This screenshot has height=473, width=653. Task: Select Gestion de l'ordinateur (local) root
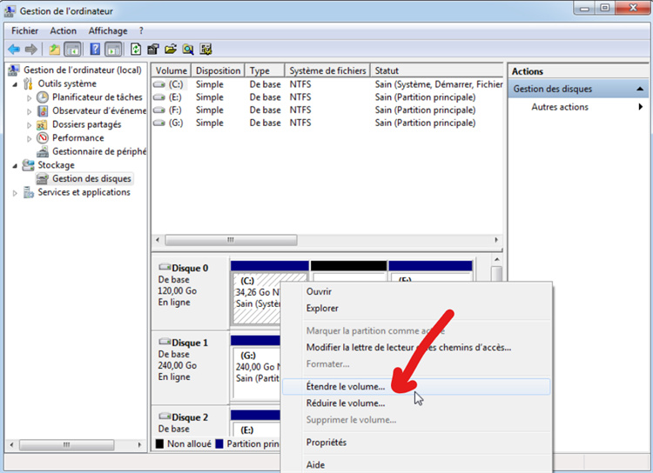click(x=83, y=70)
